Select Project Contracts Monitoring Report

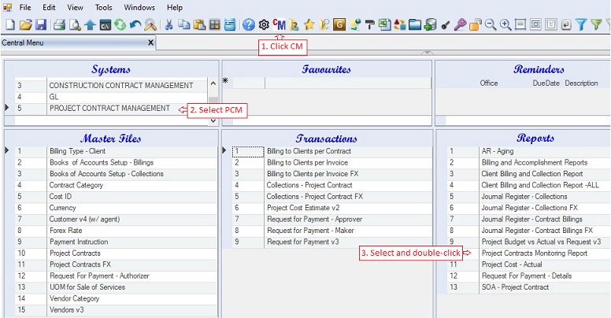534,253
